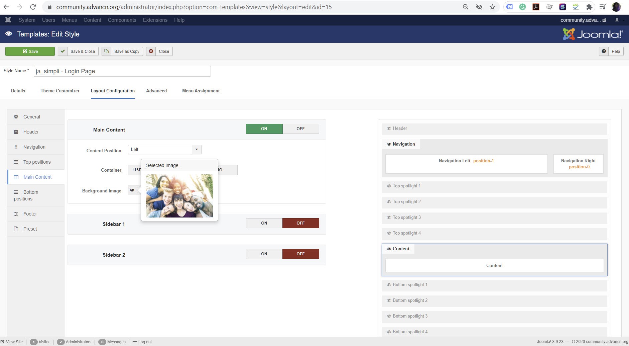Open the Content dropdown menu
Screen dimensions: 629x346
92,20
